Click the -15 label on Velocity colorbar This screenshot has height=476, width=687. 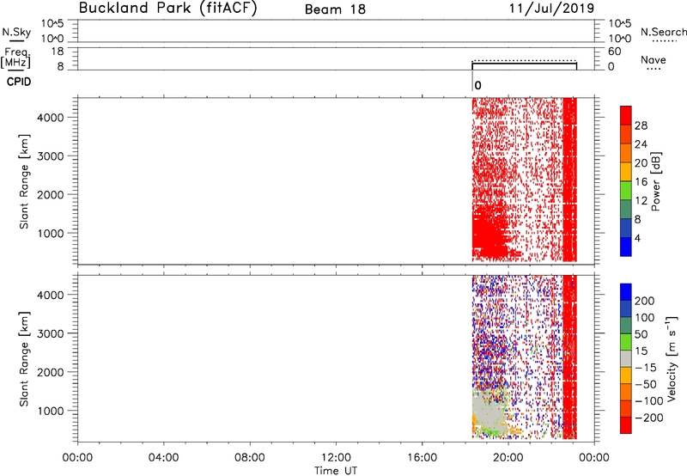tap(646, 367)
